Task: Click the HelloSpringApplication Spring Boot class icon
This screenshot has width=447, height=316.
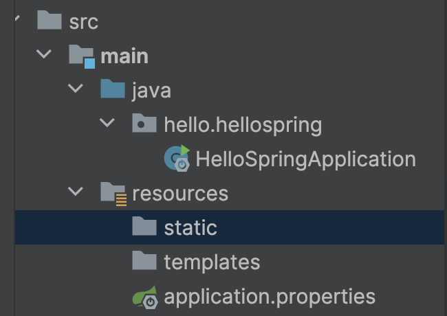Action: pos(177,159)
